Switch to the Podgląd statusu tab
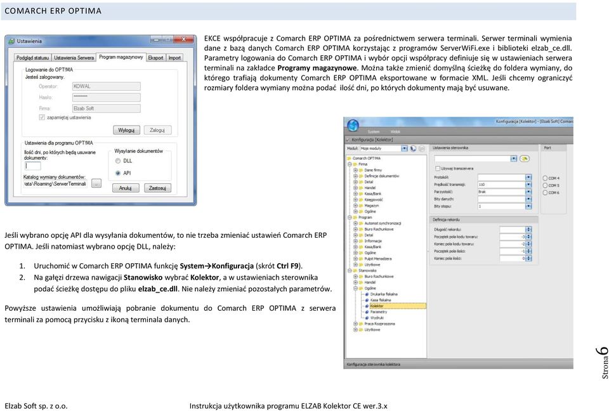This screenshot has height=411, width=609. click(32, 58)
